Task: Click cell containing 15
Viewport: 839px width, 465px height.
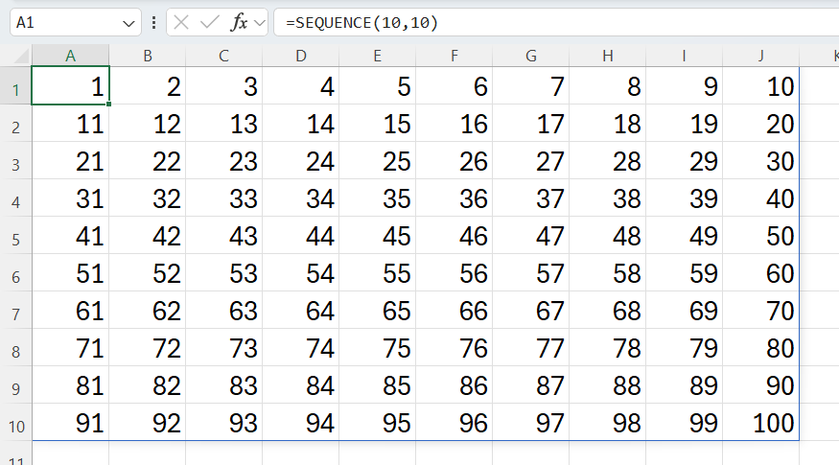Action: (377, 123)
